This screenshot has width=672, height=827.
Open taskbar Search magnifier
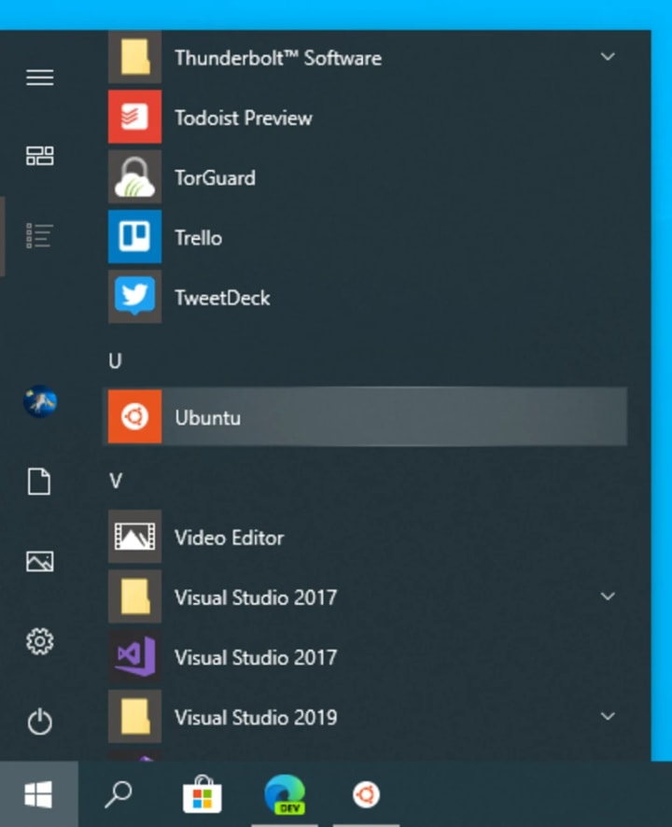click(x=119, y=794)
